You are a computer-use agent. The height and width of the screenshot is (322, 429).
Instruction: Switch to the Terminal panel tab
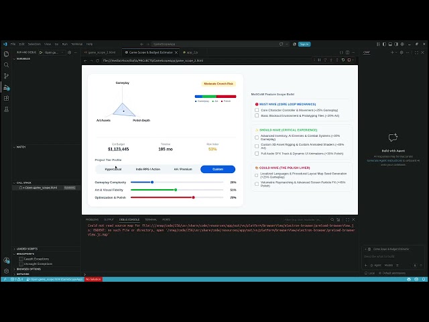click(x=150, y=219)
